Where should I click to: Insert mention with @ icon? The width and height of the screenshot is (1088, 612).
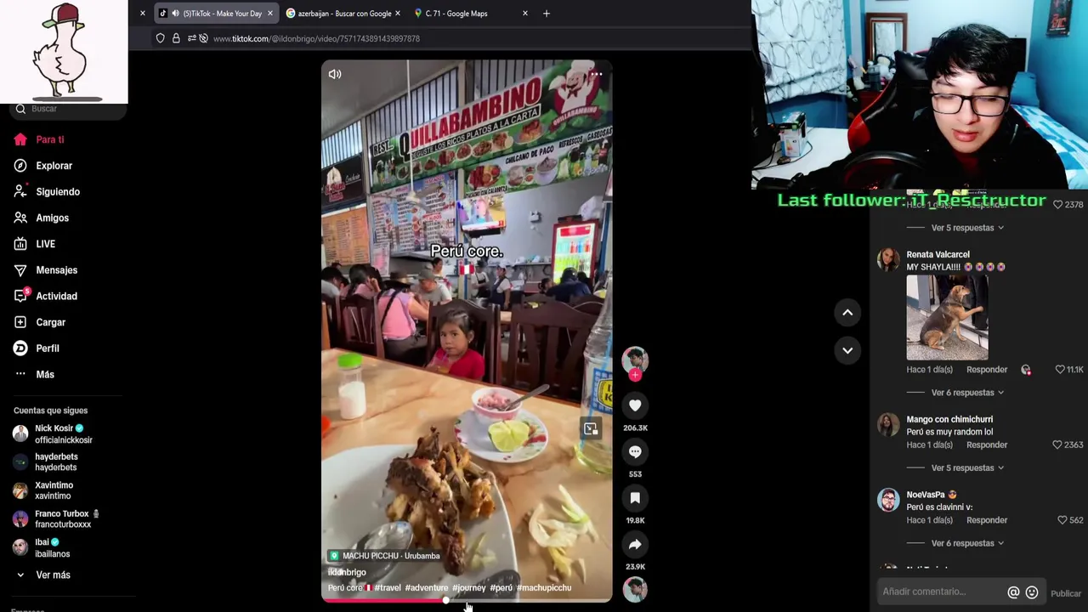pyautogui.click(x=1013, y=592)
